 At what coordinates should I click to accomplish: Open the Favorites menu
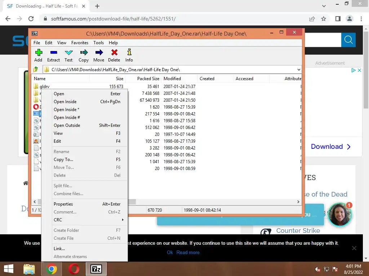(x=80, y=43)
